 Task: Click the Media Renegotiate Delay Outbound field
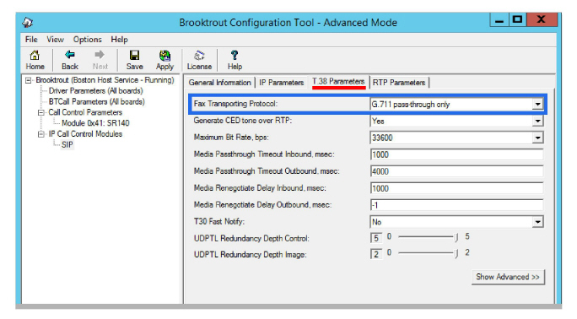click(x=456, y=205)
